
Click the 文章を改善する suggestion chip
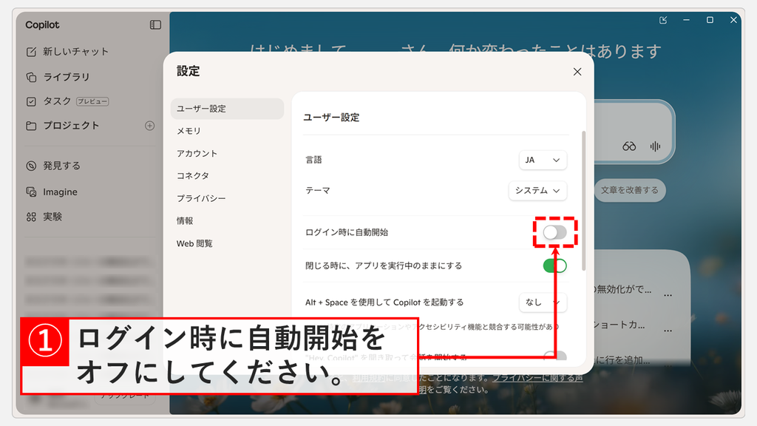[x=630, y=190]
